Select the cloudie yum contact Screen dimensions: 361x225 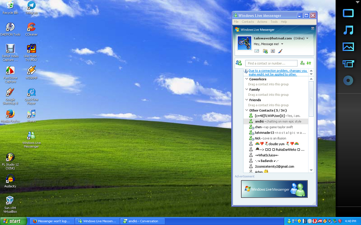pos(276,144)
